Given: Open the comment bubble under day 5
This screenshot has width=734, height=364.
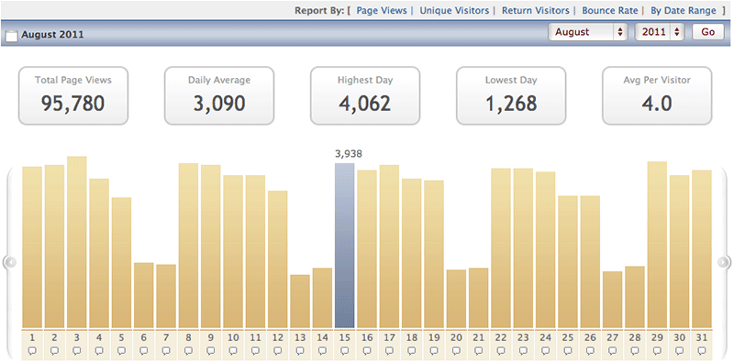Looking at the screenshot, I should pyautogui.click(x=122, y=350).
